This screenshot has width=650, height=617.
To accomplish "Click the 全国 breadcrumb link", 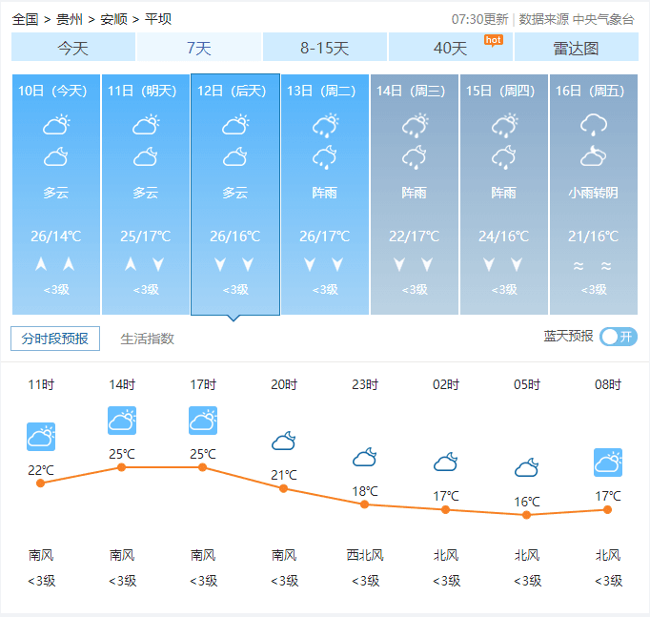I will tap(25, 19).
